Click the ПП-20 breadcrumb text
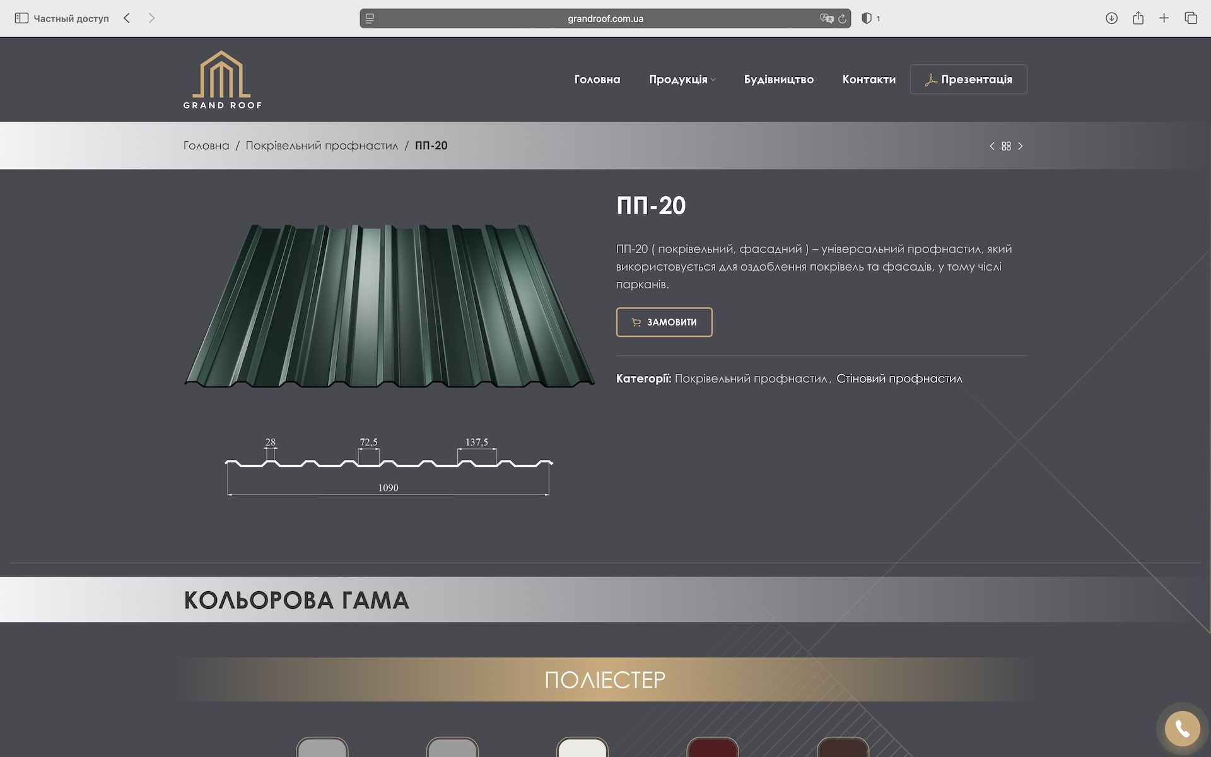 tap(431, 146)
